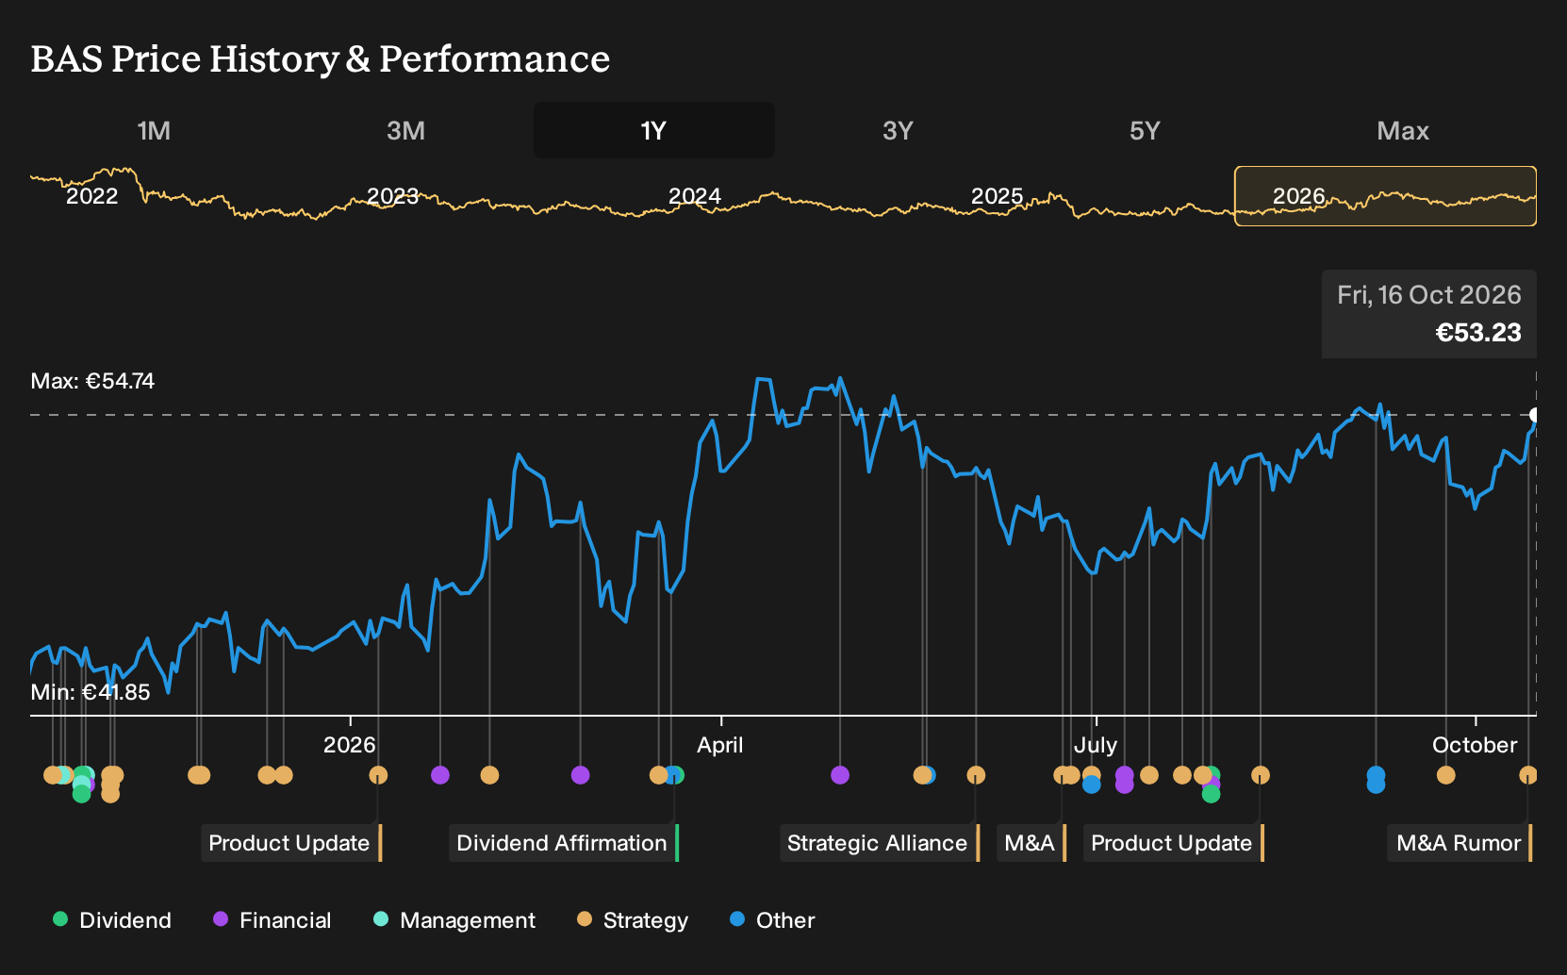Click the Min: €41.85 label
This screenshot has width=1567, height=975.
[x=91, y=692]
